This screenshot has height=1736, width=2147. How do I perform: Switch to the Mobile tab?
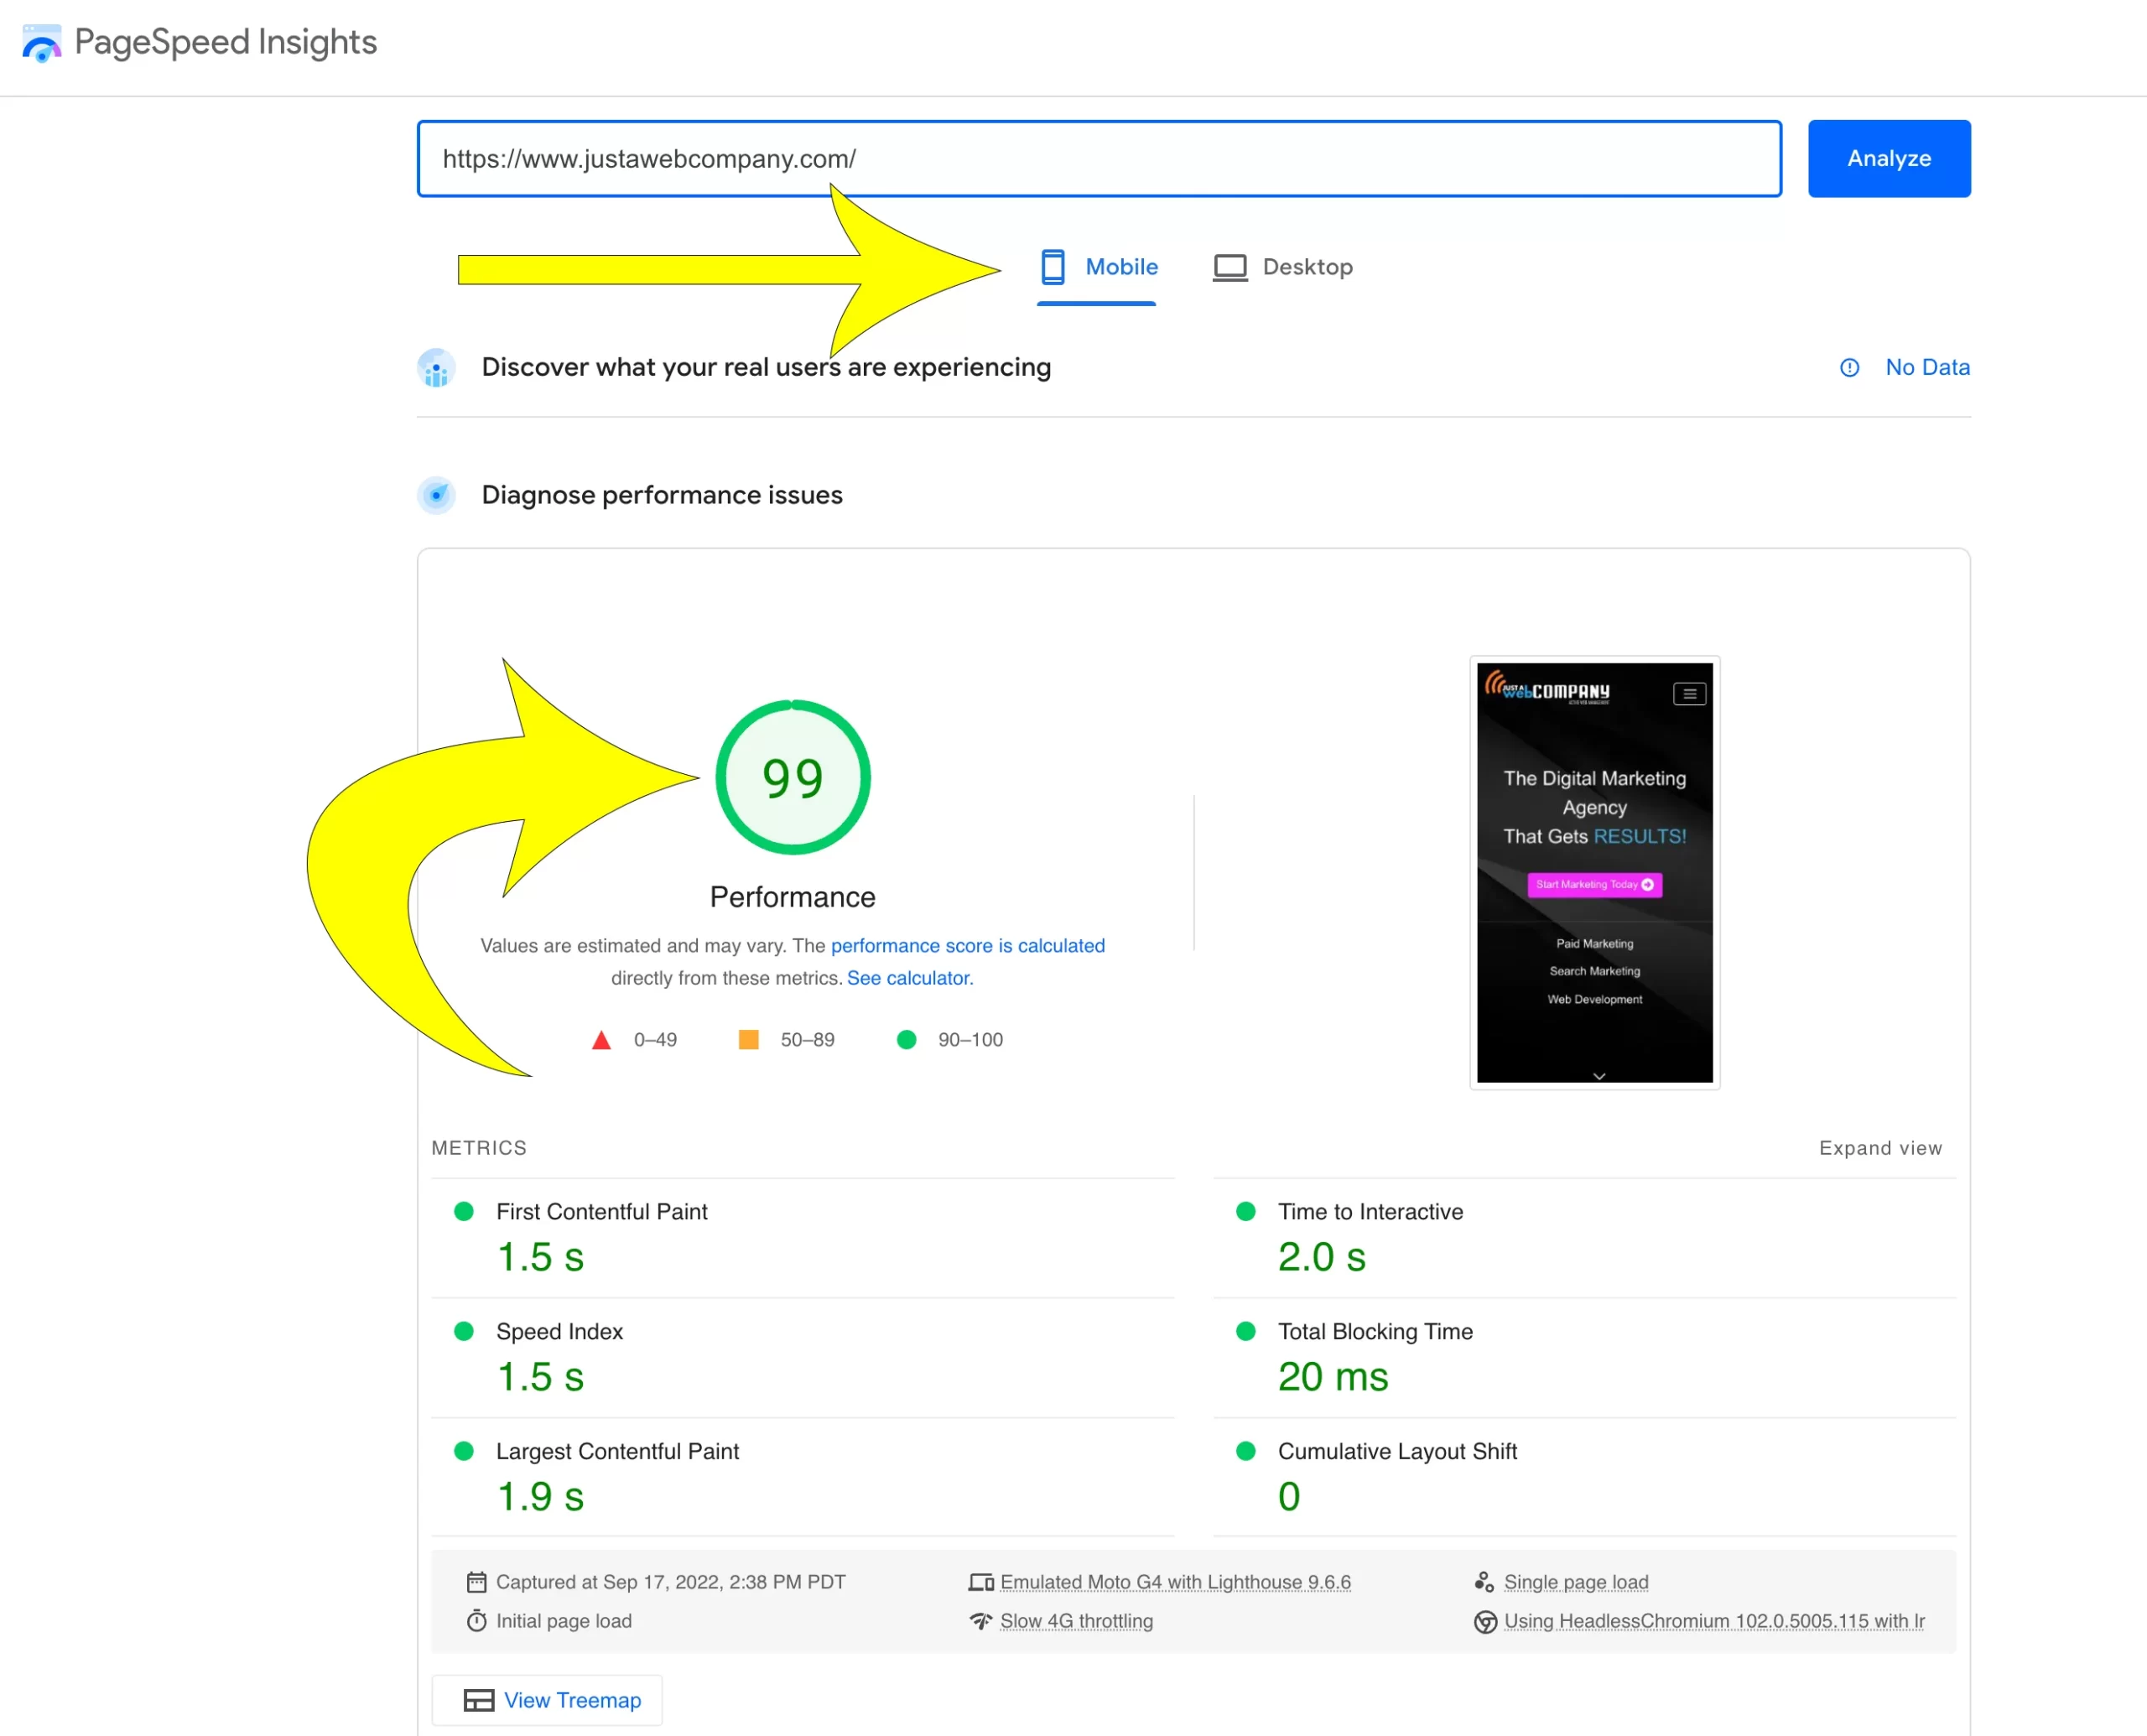pyautogui.click(x=1097, y=267)
